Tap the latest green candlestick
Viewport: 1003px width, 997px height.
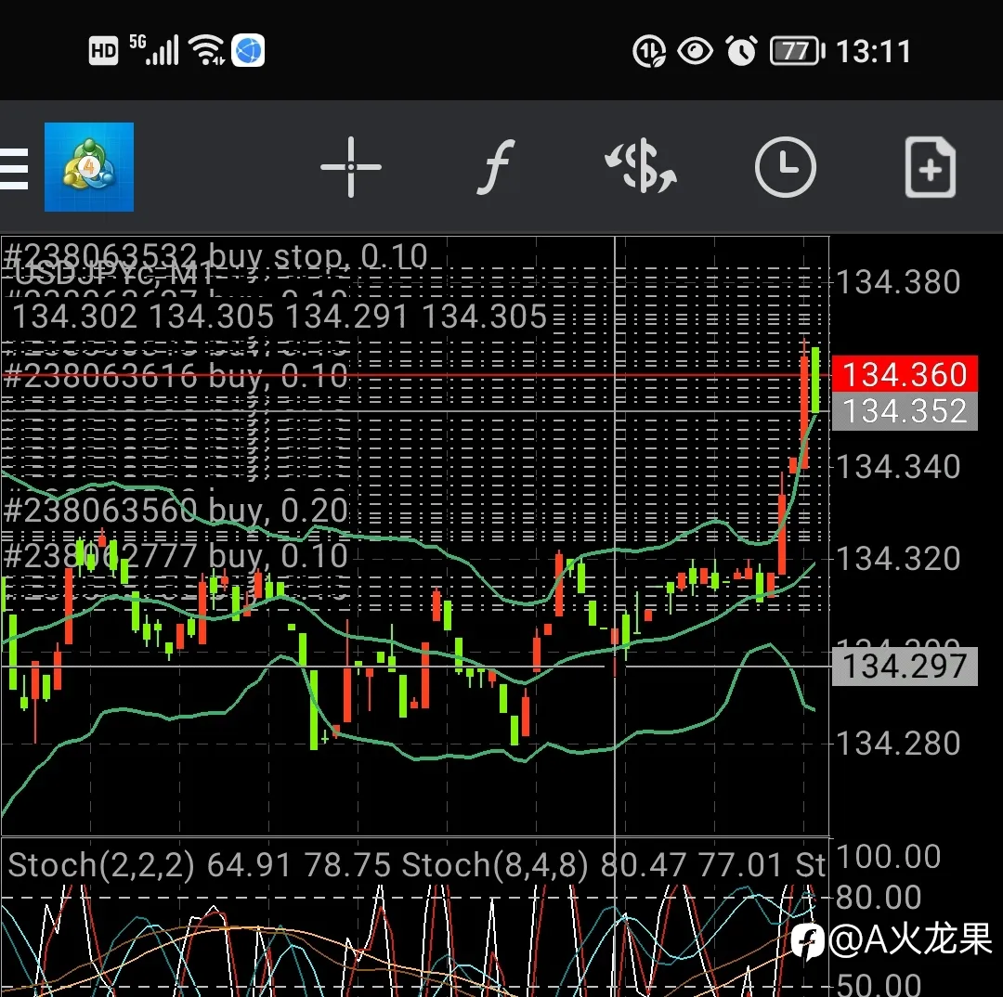coord(815,380)
